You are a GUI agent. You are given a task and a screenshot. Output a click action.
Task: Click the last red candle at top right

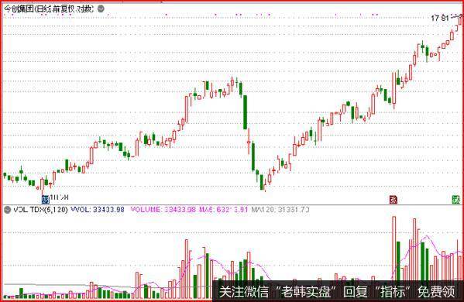(460, 19)
